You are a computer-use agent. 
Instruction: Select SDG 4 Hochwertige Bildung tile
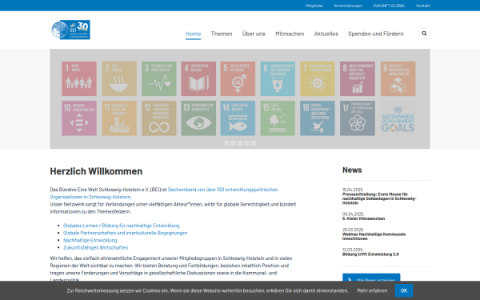point(198,78)
